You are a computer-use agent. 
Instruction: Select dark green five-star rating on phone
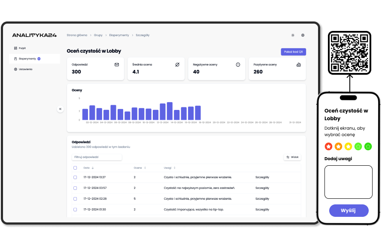368,146
